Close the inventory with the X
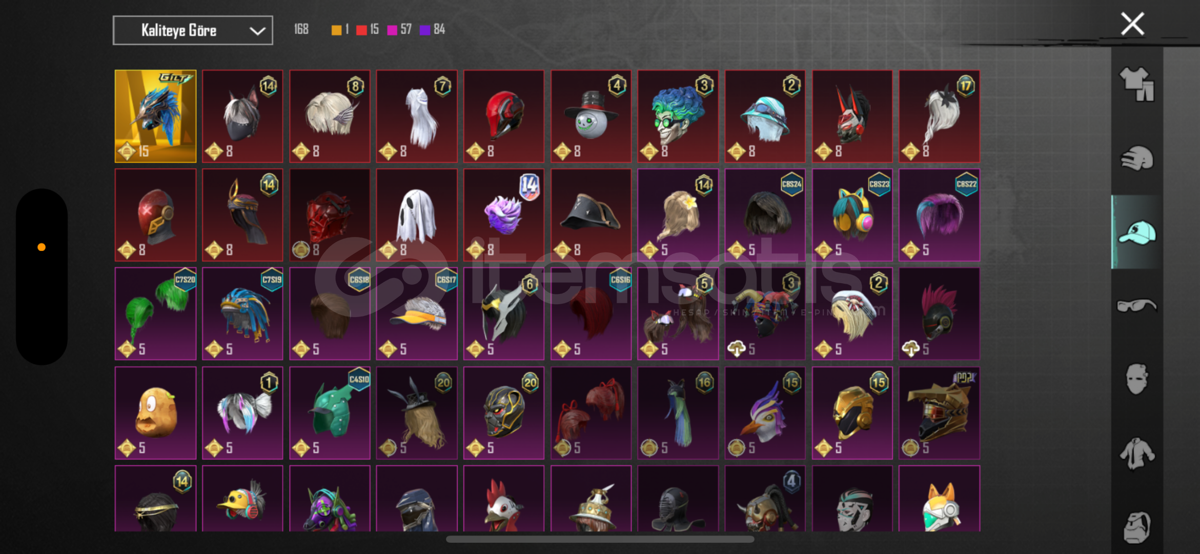Image resolution: width=1200 pixels, height=554 pixels. click(x=1132, y=24)
